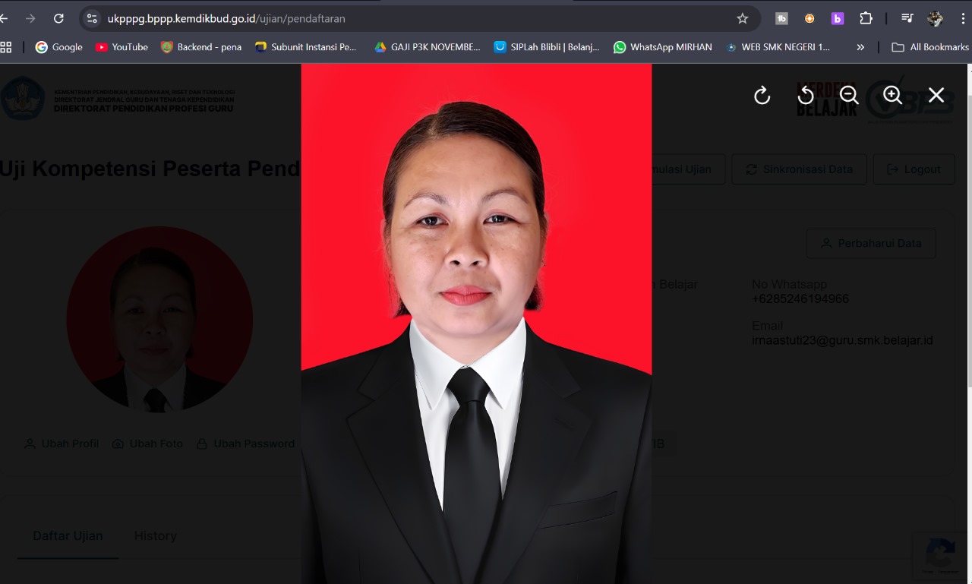Image resolution: width=972 pixels, height=584 pixels.
Task: Click the Ubah Password link
Action: tap(245, 444)
